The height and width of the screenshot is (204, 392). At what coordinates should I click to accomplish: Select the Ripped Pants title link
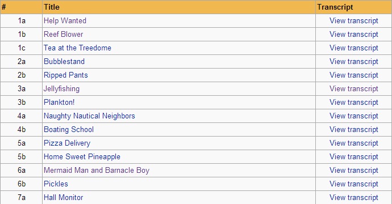[x=66, y=75]
